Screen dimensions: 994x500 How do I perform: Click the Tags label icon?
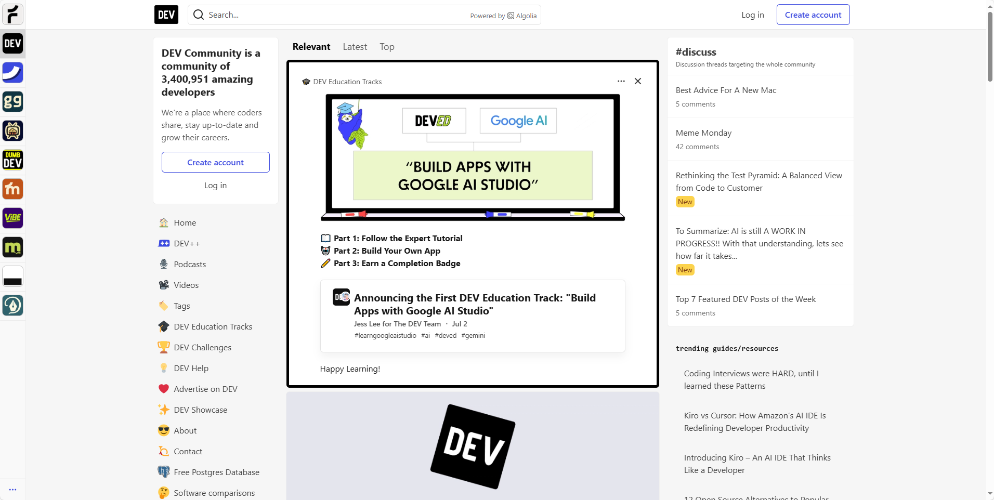pyautogui.click(x=164, y=306)
